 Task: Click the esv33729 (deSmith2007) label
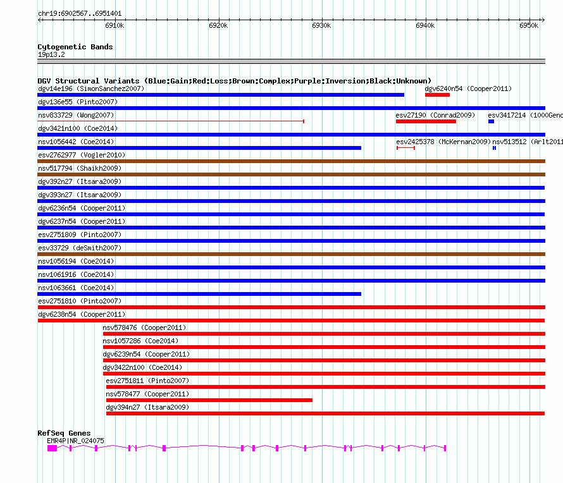[x=80, y=248]
